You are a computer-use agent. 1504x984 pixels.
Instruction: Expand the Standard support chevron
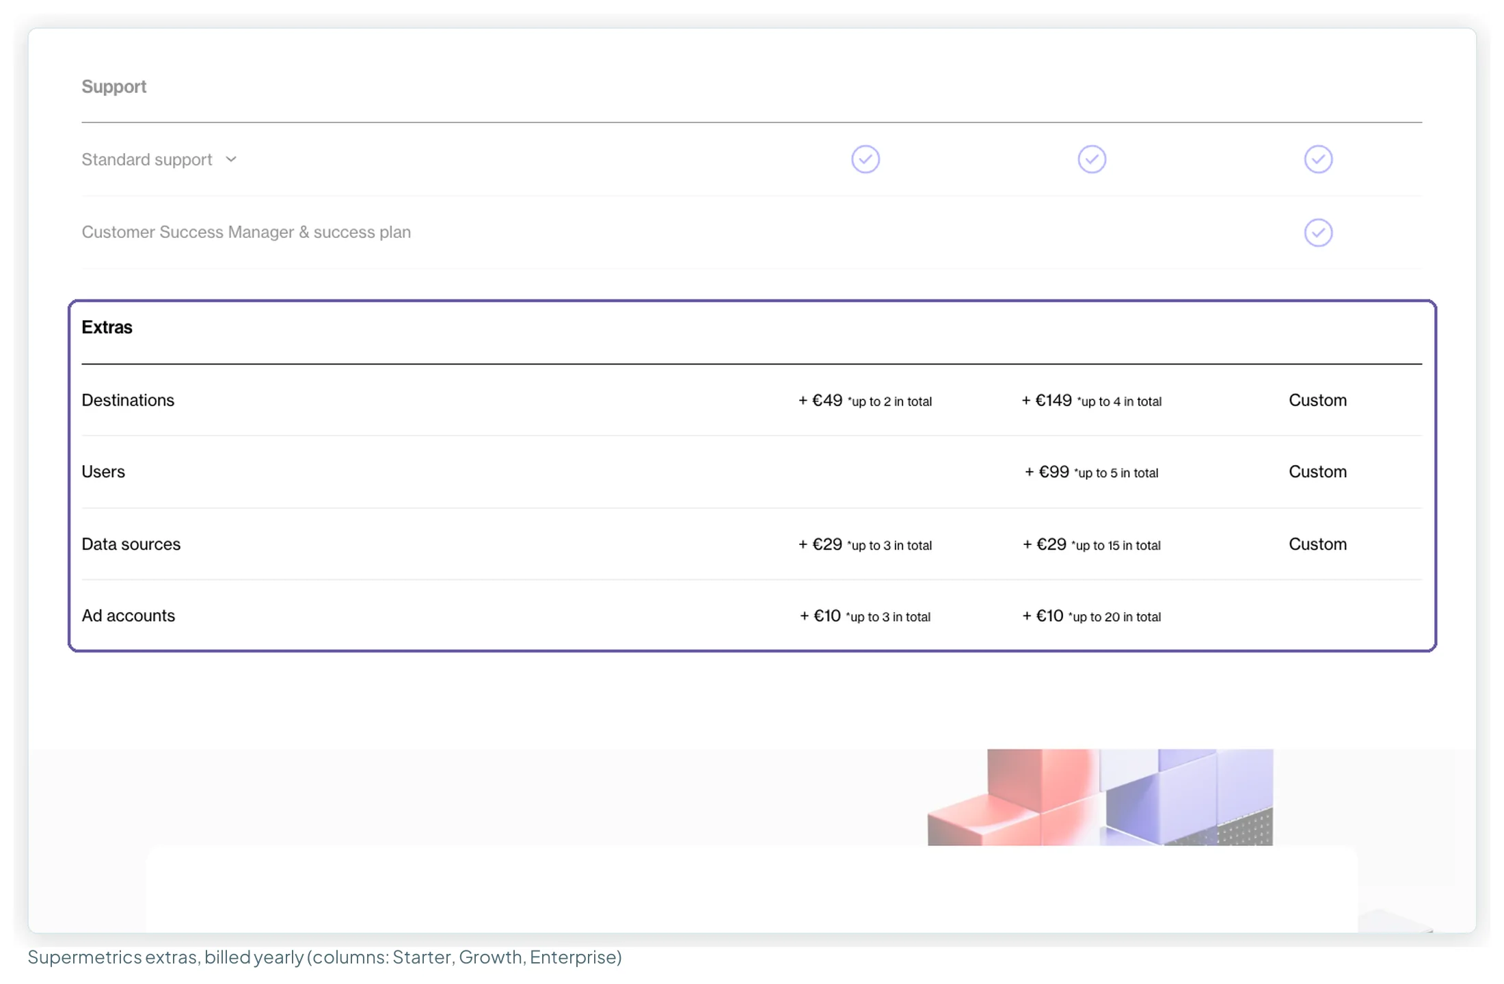[x=231, y=159]
